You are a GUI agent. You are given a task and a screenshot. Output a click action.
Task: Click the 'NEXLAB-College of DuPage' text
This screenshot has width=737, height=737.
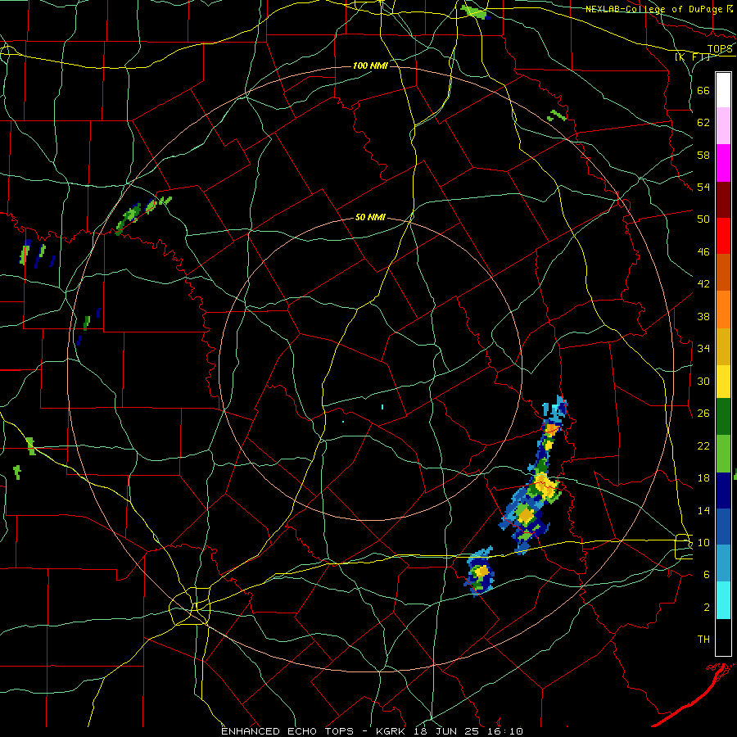pyautogui.click(x=653, y=9)
